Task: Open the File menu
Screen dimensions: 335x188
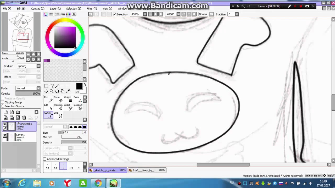Action: pos(7,9)
